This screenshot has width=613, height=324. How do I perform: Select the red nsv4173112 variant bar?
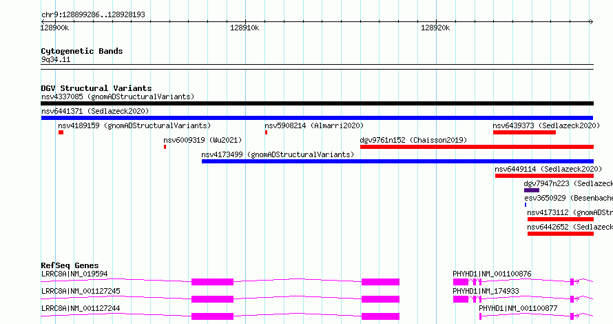point(560,219)
